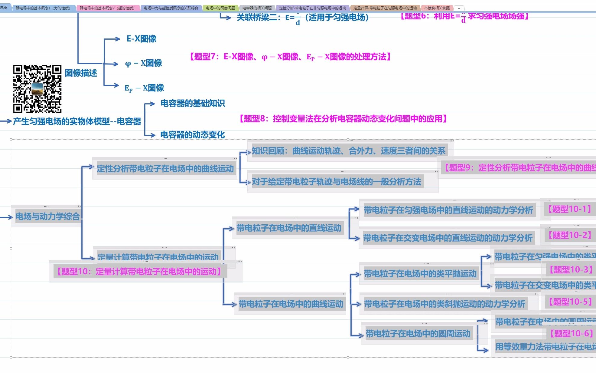
Task: Select the QR code image
Action: (37, 89)
